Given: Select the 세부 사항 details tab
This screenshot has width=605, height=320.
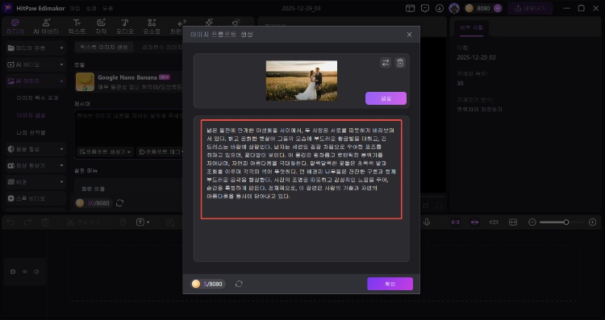Looking at the screenshot, I should [472, 27].
